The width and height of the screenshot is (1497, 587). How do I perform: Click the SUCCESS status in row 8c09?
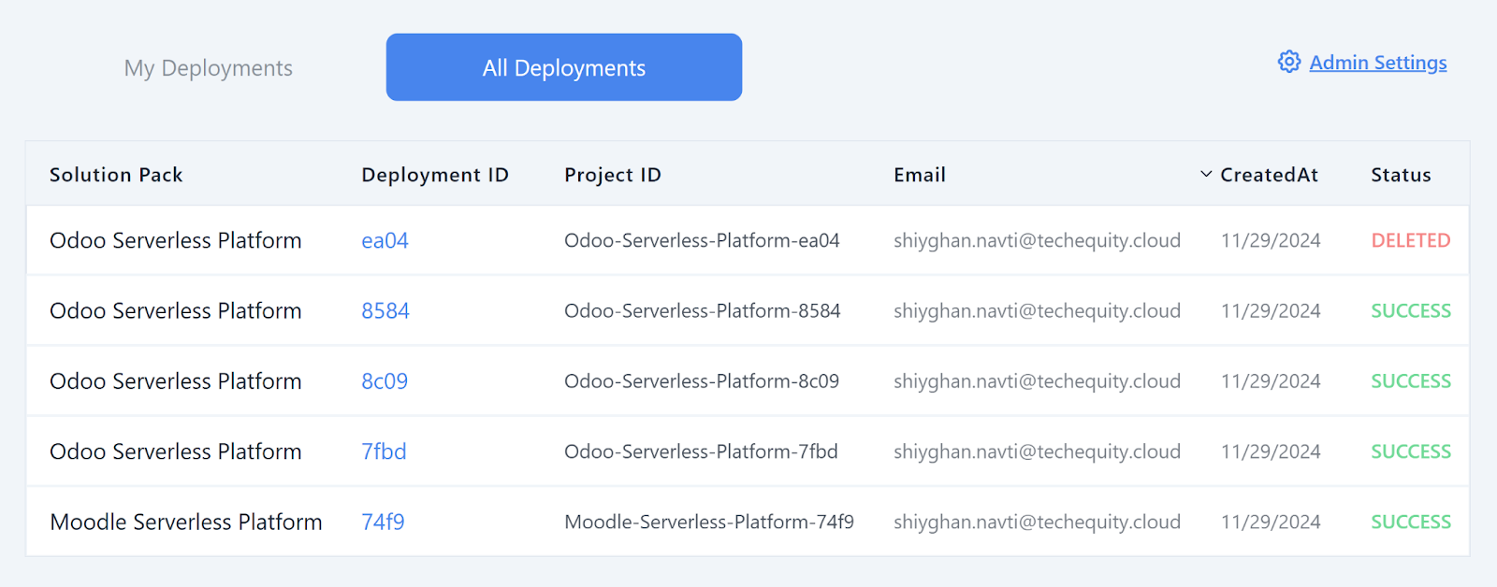coord(1411,381)
